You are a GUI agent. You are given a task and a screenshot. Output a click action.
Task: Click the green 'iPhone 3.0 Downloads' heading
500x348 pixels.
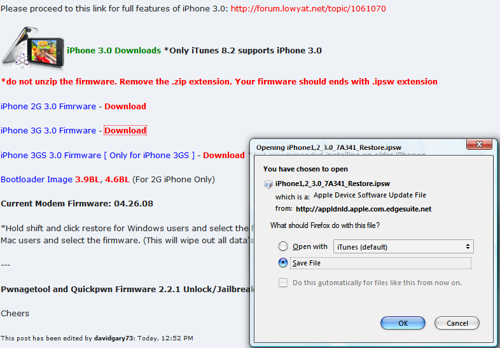pos(114,50)
